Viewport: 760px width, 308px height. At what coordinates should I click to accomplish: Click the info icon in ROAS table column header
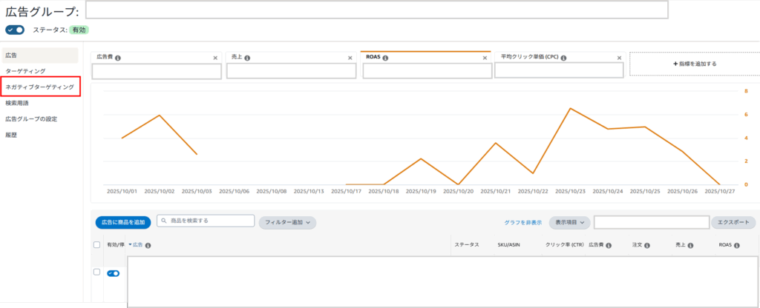point(736,244)
